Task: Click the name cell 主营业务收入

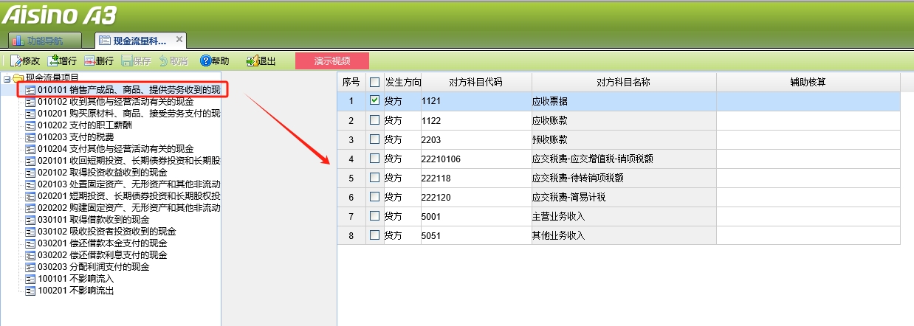Action: (x=623, y=216)
